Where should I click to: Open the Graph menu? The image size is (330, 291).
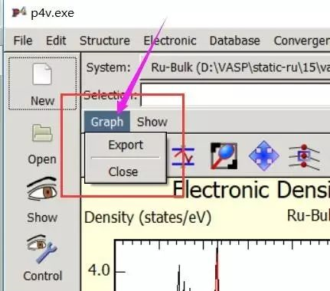click(107, 122)
